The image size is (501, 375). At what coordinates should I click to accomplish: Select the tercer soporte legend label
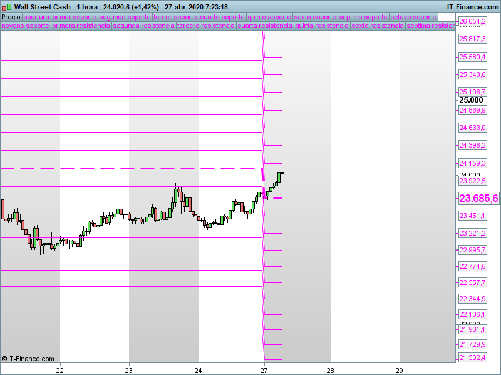tap(175, 17)
